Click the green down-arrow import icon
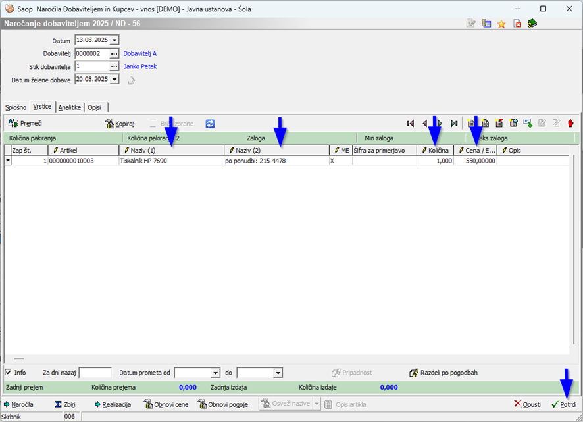583x422 pixels. (528, 123)
